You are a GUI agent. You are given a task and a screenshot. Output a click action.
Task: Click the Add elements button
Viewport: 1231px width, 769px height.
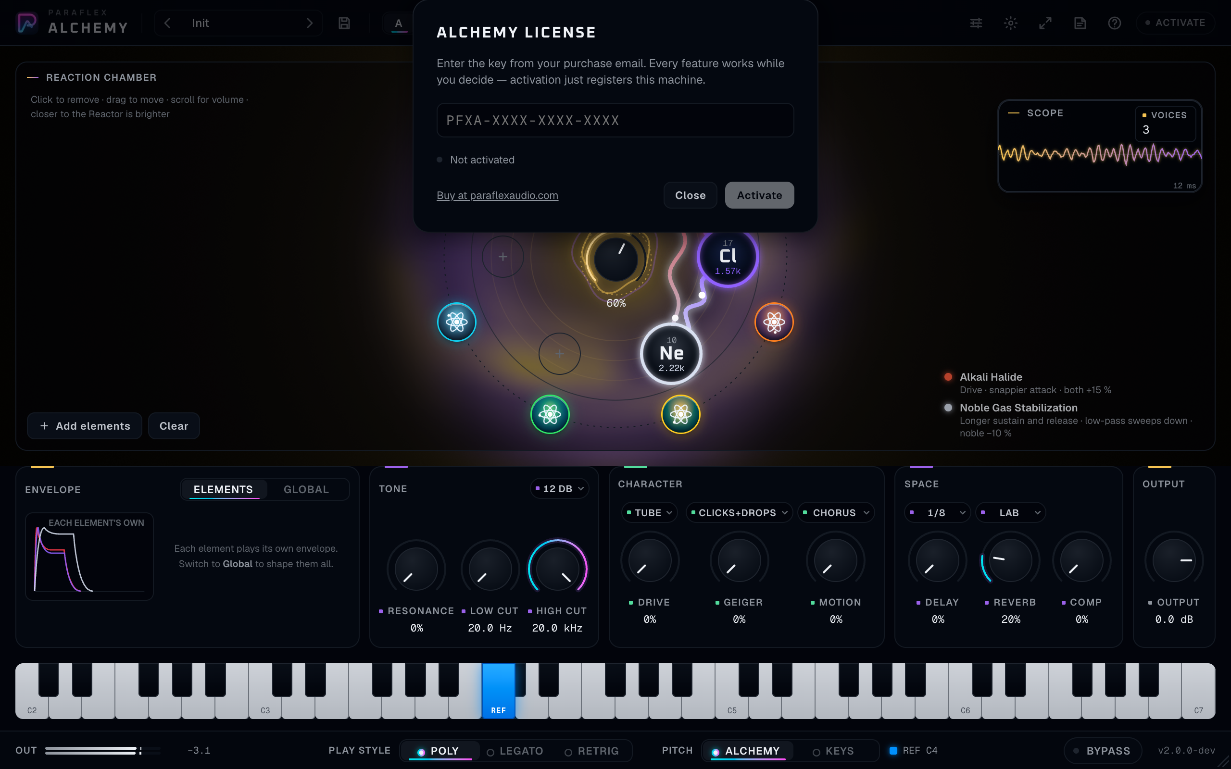click(x=85, y=426)
